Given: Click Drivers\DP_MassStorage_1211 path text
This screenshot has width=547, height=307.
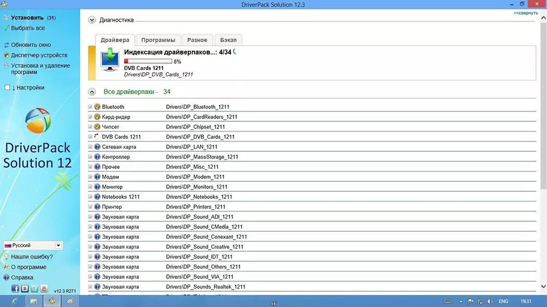Looking at the screenshot, I should click(202, 157).
